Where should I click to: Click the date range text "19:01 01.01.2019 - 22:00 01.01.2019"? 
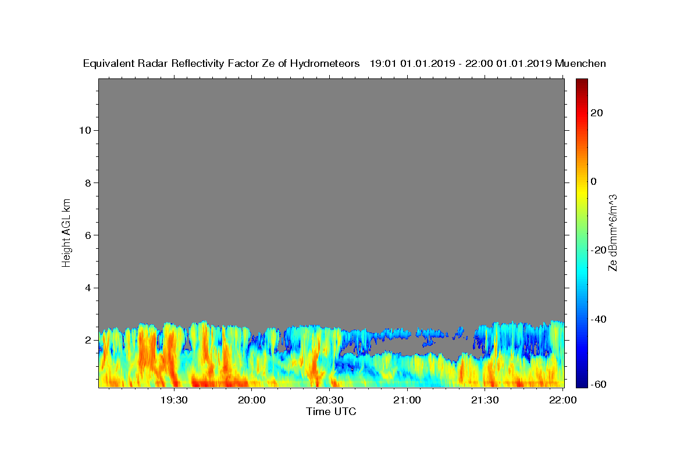pos(461,64)
